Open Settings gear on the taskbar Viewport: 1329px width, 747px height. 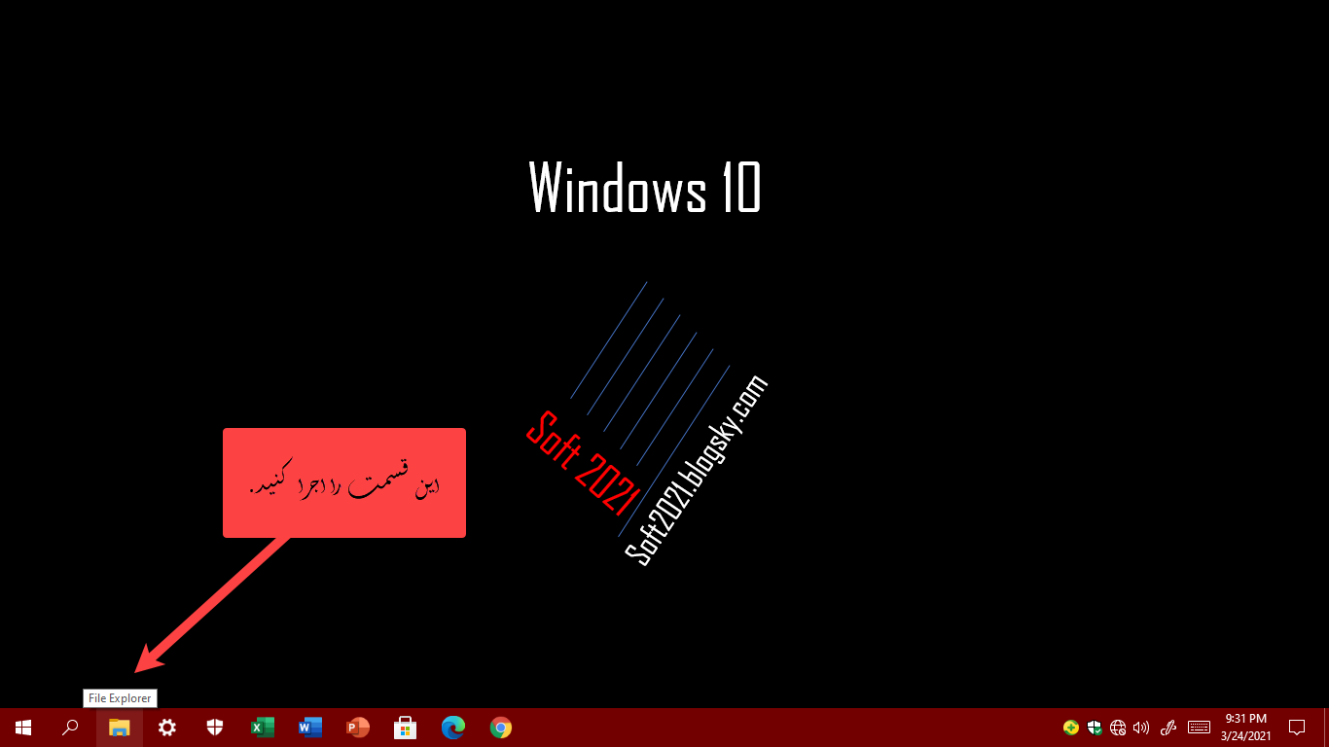click(x=167, y=728)
